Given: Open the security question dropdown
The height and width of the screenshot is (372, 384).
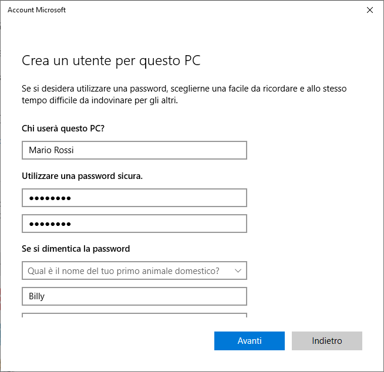Looking at the screenshot, I should [134, 270].
